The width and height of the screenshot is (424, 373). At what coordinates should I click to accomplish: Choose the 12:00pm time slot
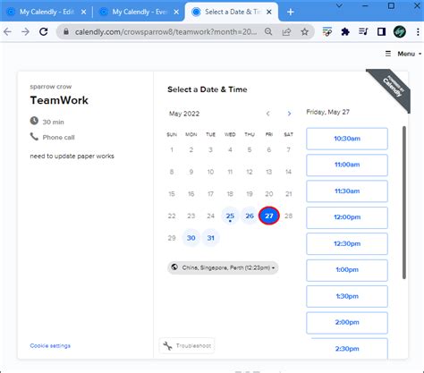[x=347, y=217]
